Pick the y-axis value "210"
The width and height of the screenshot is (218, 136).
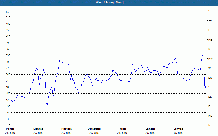point(8,81)
